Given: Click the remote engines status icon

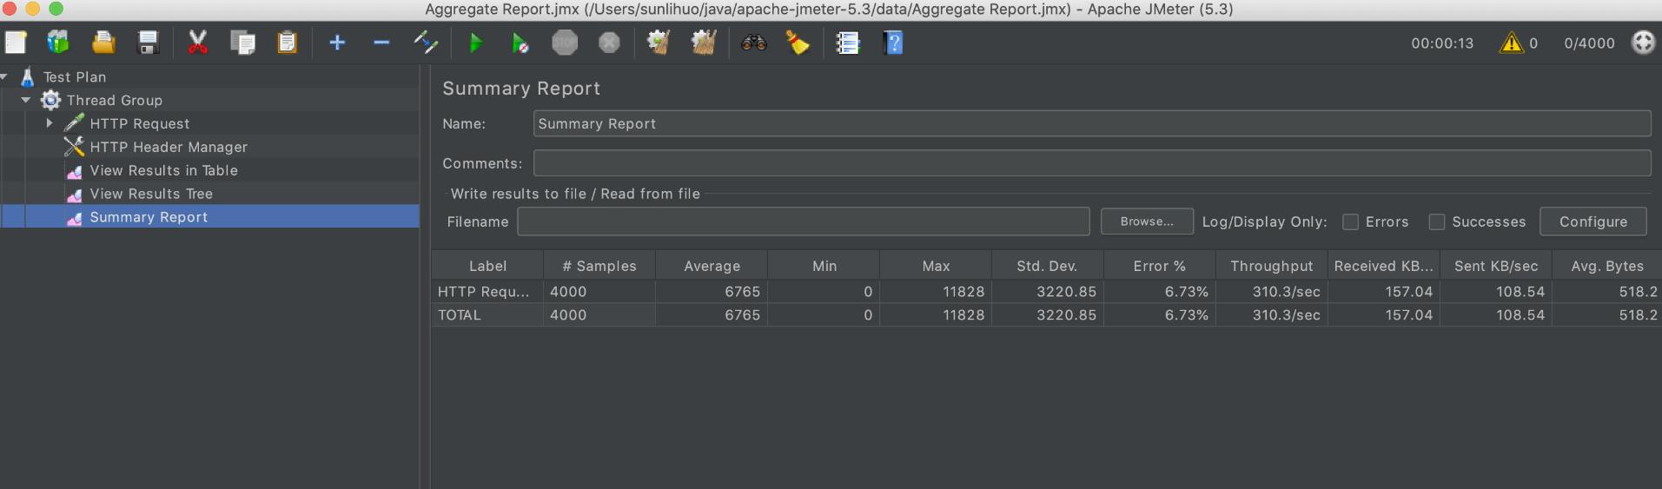Looking at the screenshot, I should [1643, 43].
